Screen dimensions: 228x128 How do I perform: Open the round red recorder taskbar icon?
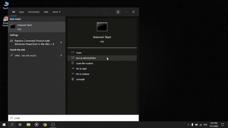pyautogui.click(x=37, y=125)
